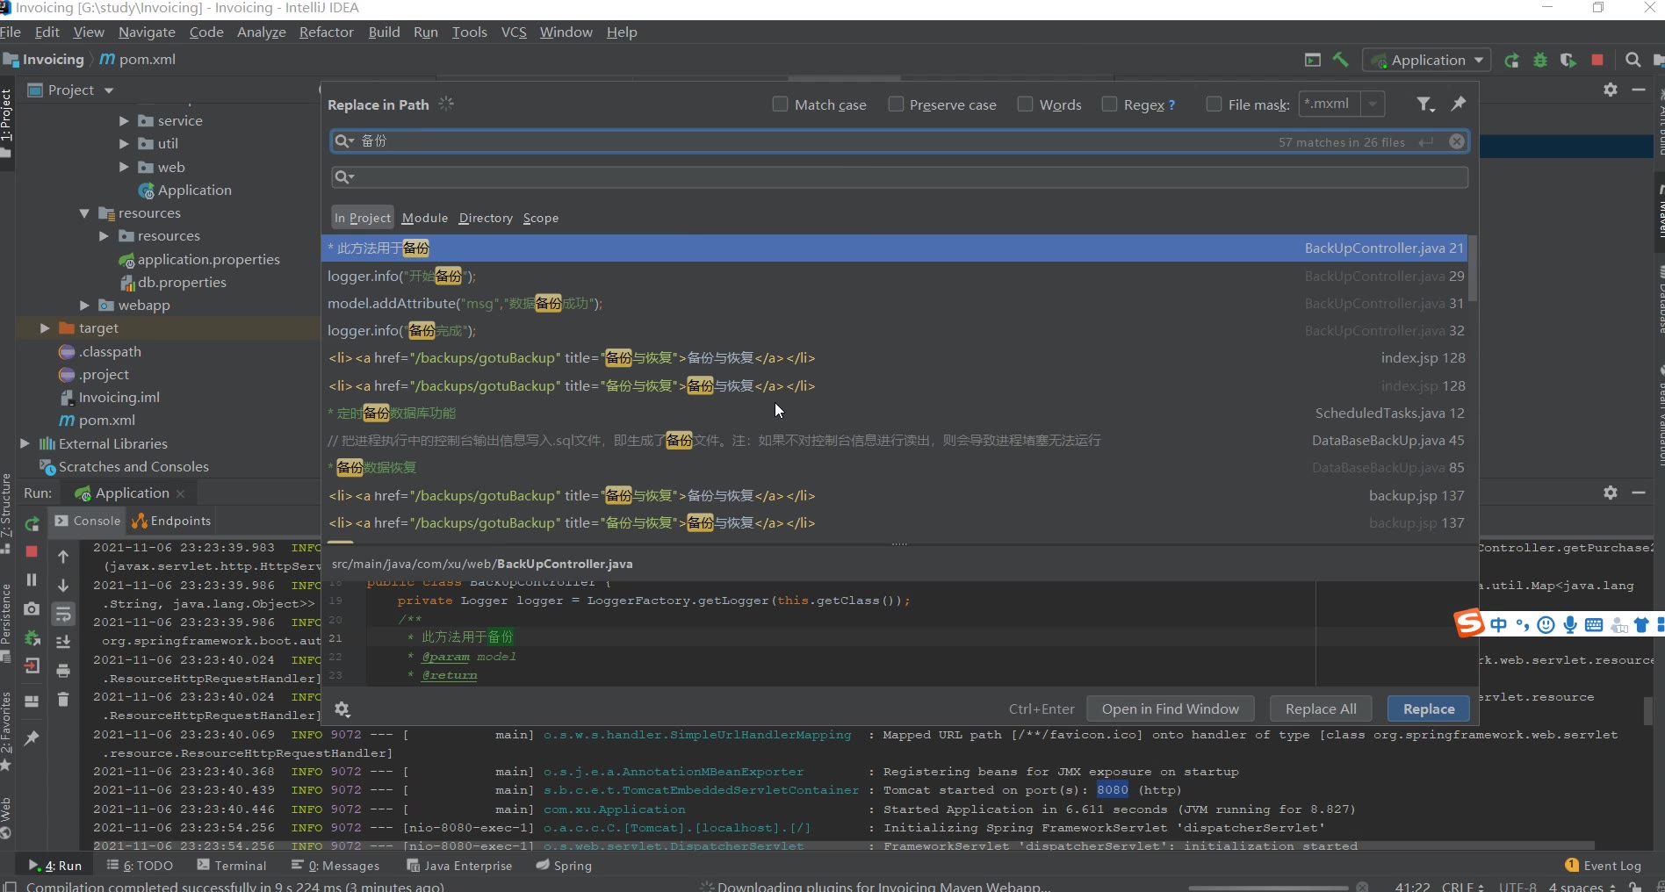1665x892 pixels.
Task: Open the File mask dropdown arrow
Action: tap(1373, 104)
